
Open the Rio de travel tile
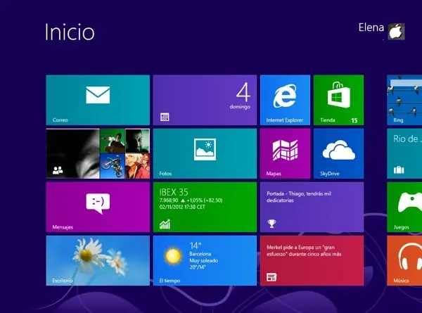click(x=404, y=153)
